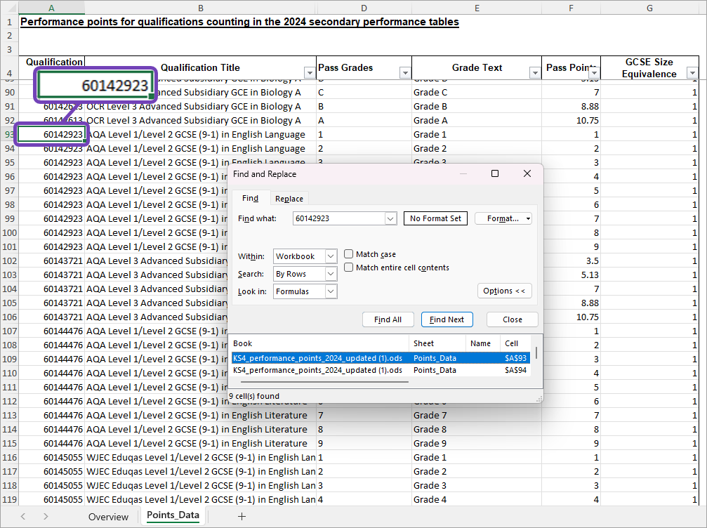Open the Overview sheet tab
This screenshot has height=528, width=707.
108,515
